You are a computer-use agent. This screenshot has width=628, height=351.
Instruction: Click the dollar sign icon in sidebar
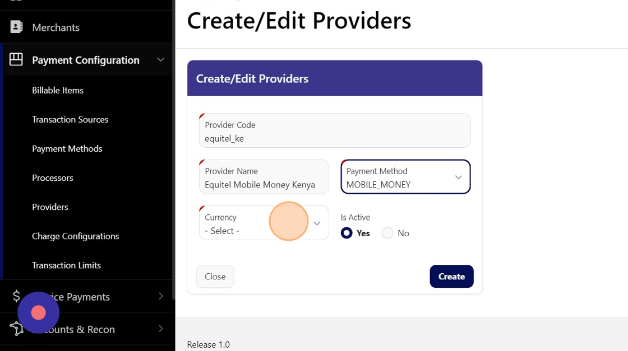[x=16, y=296]
